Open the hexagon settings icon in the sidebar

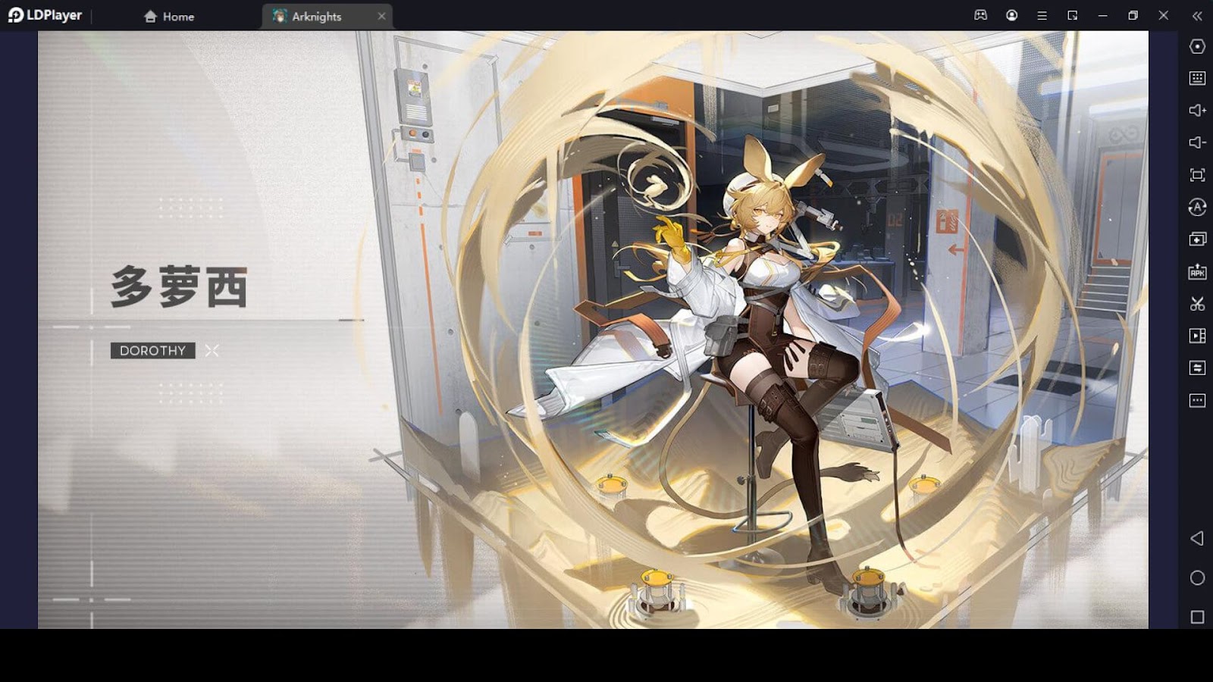[1197, 46]
